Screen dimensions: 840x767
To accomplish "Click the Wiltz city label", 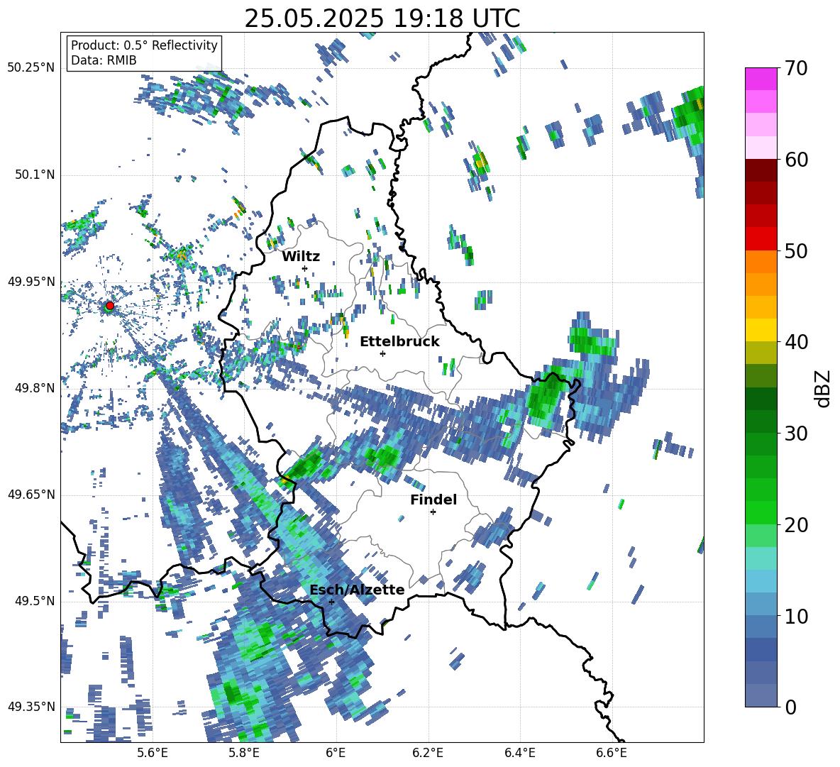I will (x=301, y=257).
